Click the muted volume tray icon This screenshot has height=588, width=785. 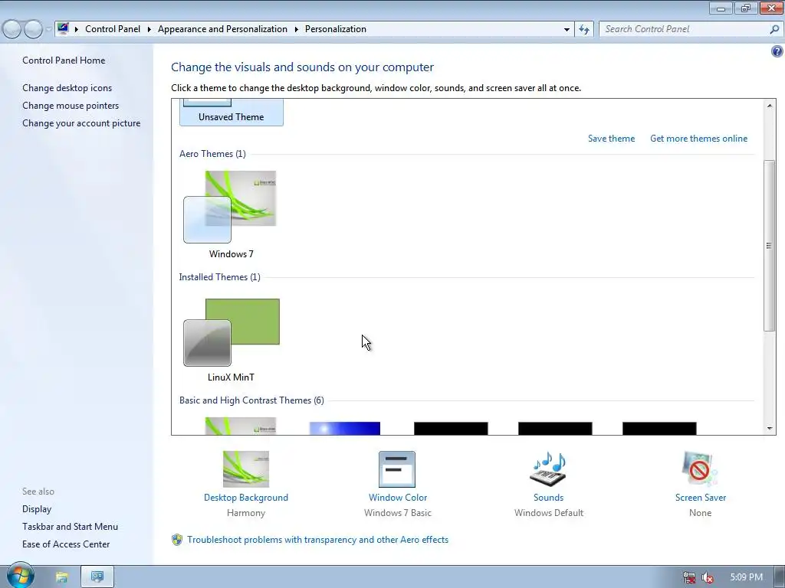[x=708, y=577]
